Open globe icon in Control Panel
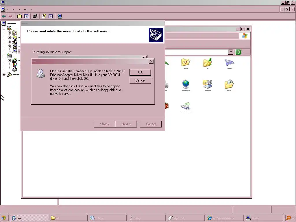296x222 pixels. [x=186, y=84]
